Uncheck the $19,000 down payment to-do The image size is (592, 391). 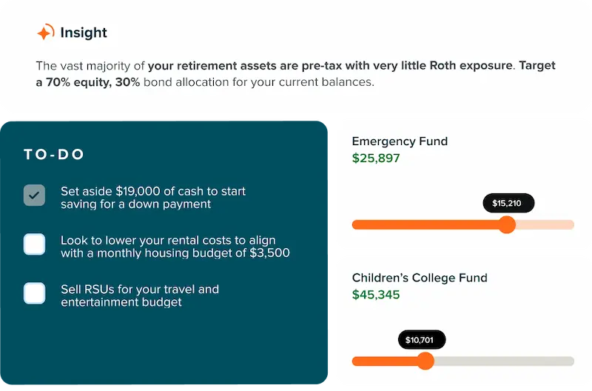coord(35,195)
